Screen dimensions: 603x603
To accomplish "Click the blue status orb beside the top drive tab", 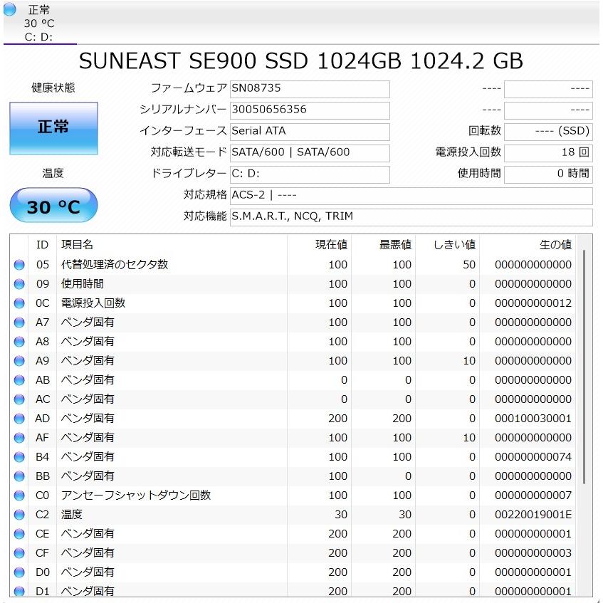I will click(x=10, y=10).
